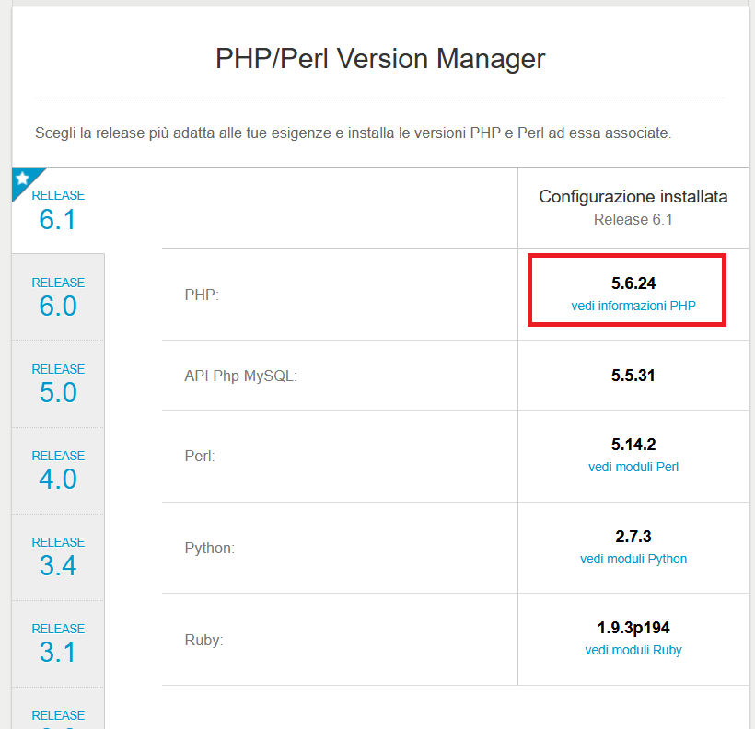
Task: Click the 'PHP/Perl Version Manager' heading
Action: coord(380,59)
